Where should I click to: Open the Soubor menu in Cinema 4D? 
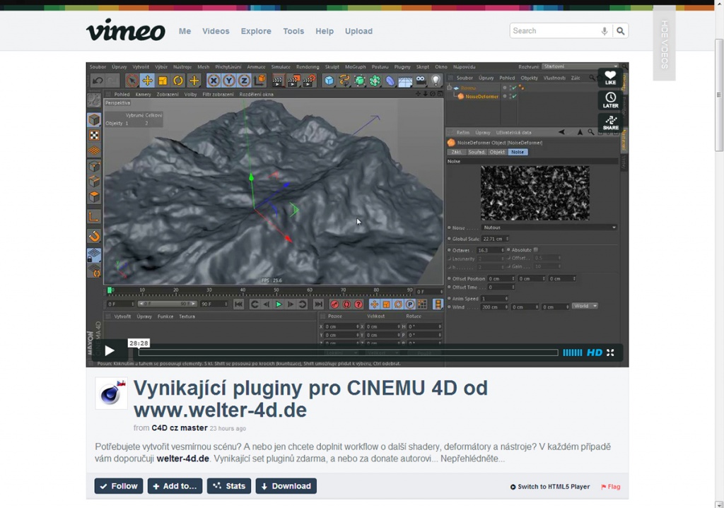click(98, 67)
